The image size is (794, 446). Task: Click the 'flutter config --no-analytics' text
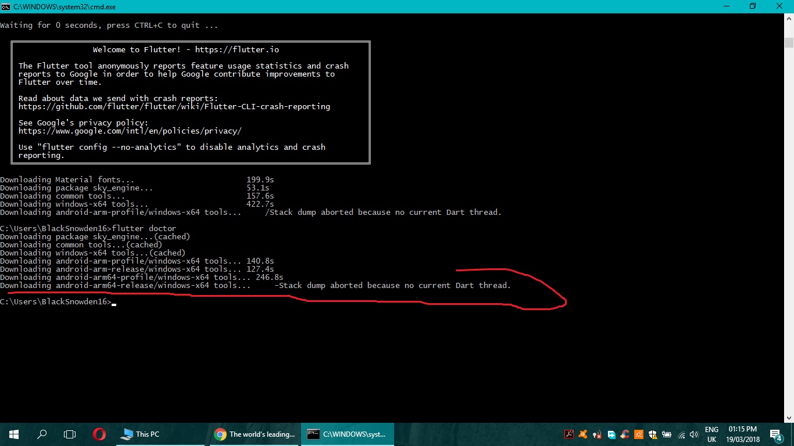pyautogui.click(x=109, y=148)
